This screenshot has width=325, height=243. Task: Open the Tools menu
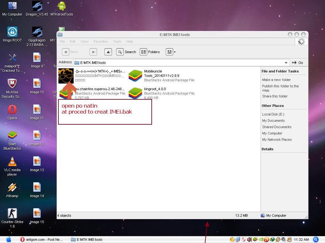117,41
